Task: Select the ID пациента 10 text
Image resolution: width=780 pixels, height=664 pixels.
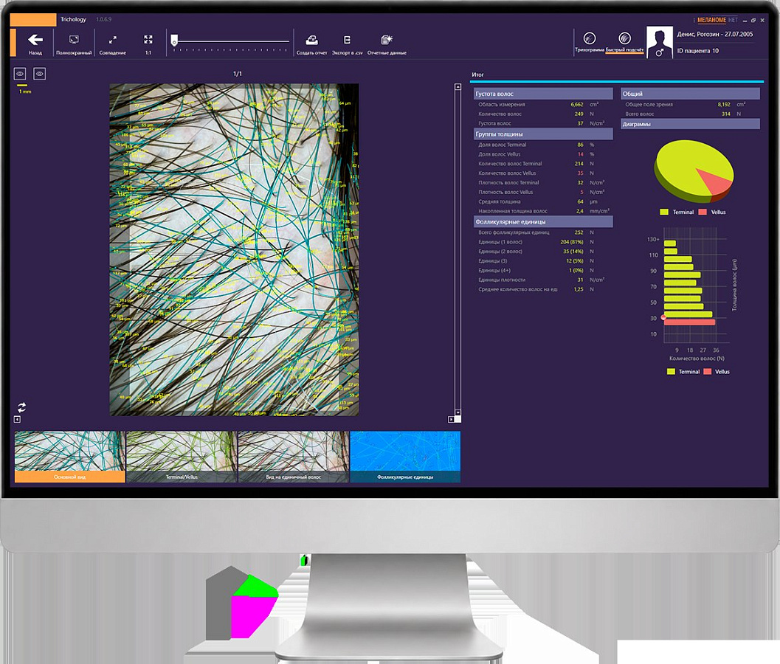Action: [x=698, y=51]
